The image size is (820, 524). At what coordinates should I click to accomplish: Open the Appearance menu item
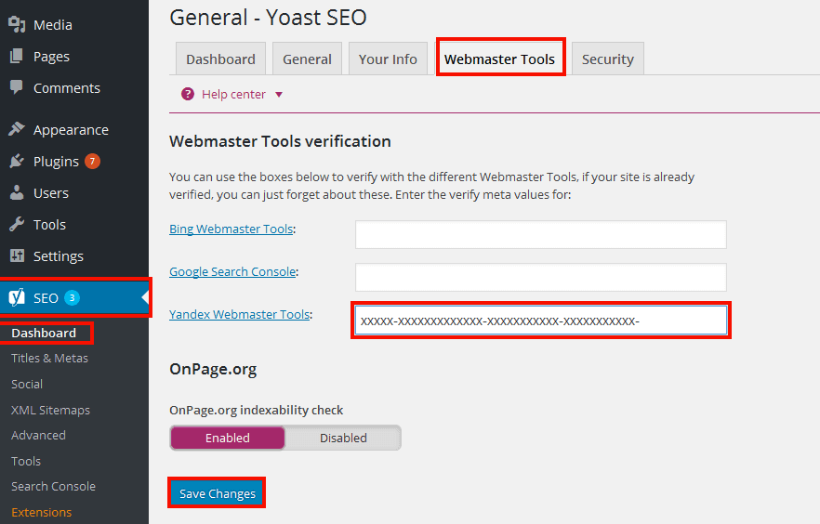pyautogui.click(x=71, y=129)
